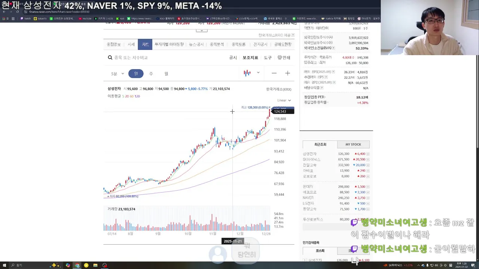Open the 도구 tools menu
Viewport: 479px width, 269px height.
click(268, 58)
